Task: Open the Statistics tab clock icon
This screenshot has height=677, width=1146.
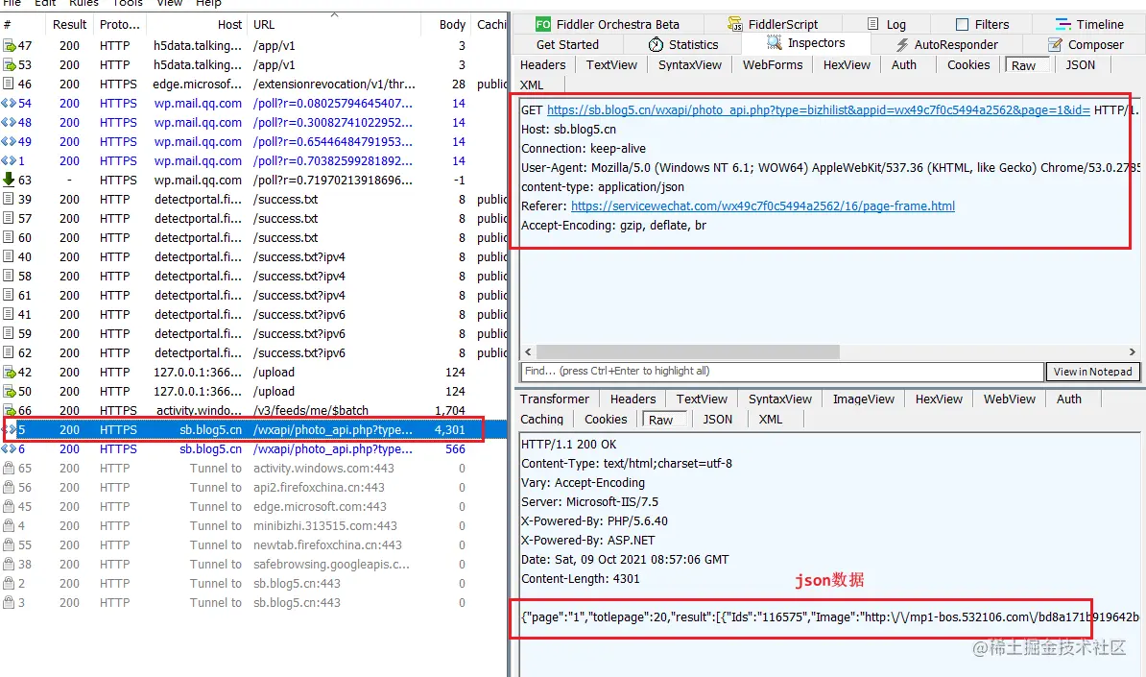Action: coord(656,44)
